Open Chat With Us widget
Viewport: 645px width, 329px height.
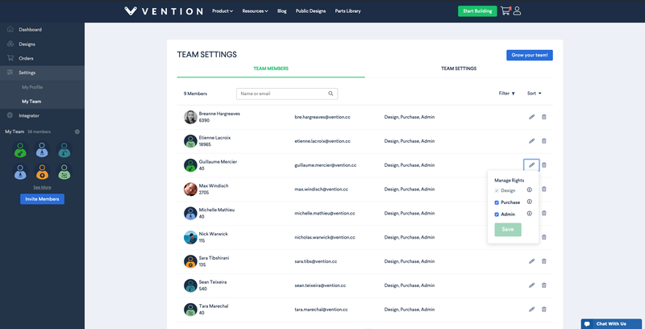tap(613, 324)
